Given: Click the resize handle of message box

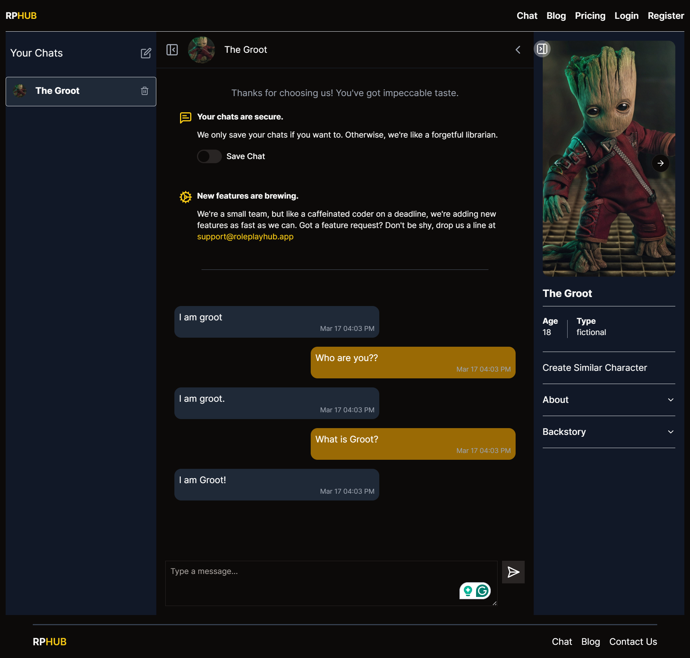Looking at the screenshot, I should click(494, 603).
